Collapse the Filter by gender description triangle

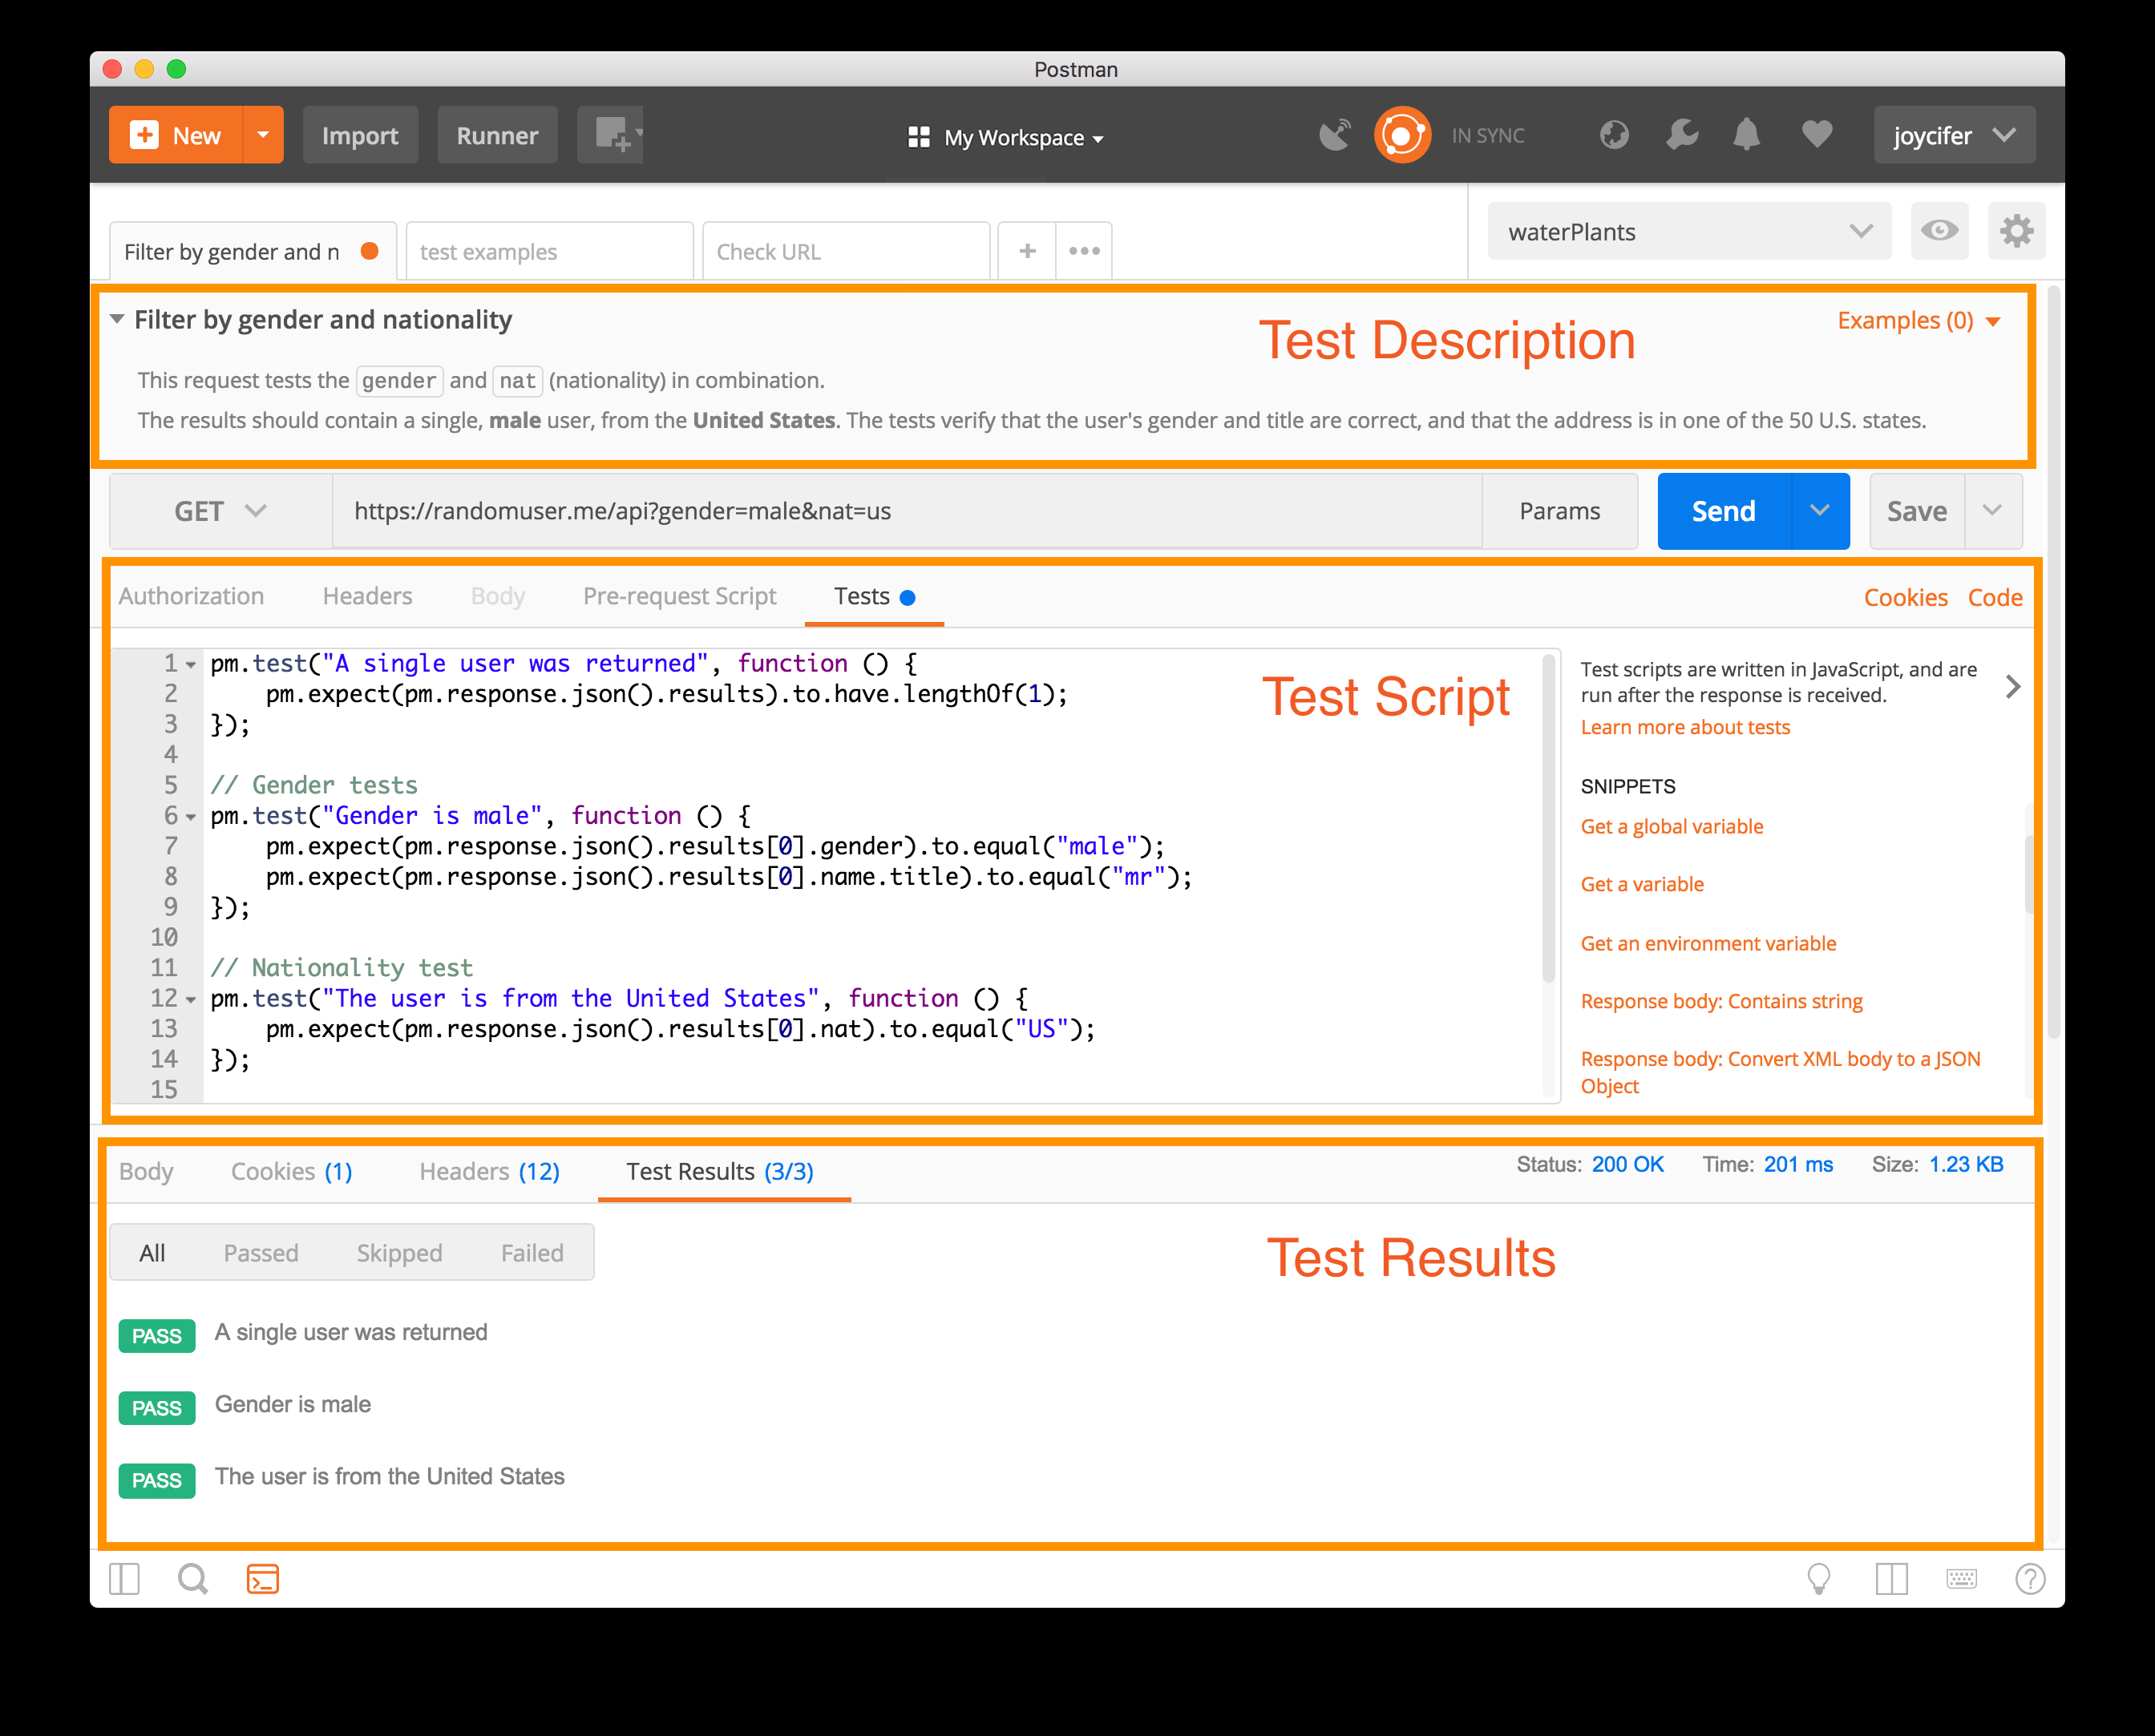[117, 320]
